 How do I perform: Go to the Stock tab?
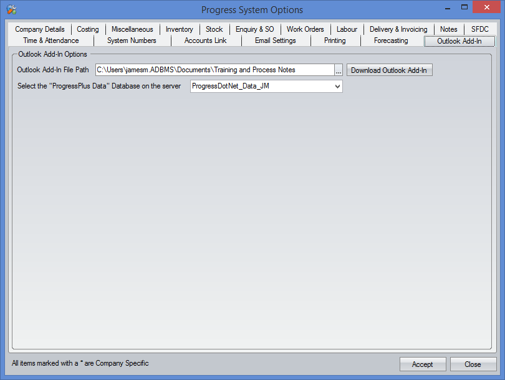(x=214, y=29)
